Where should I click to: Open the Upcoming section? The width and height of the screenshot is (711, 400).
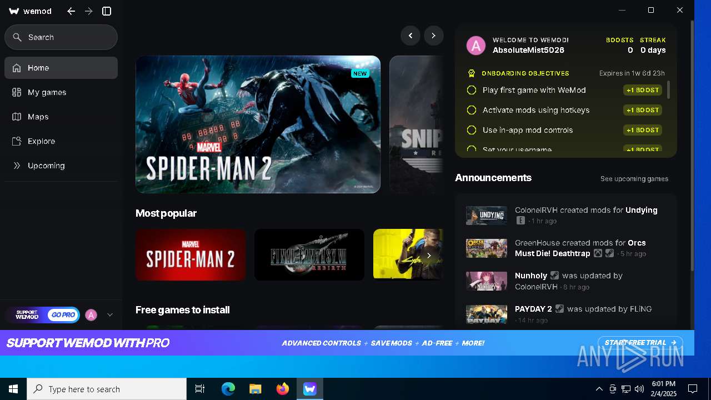coord(61,166)
